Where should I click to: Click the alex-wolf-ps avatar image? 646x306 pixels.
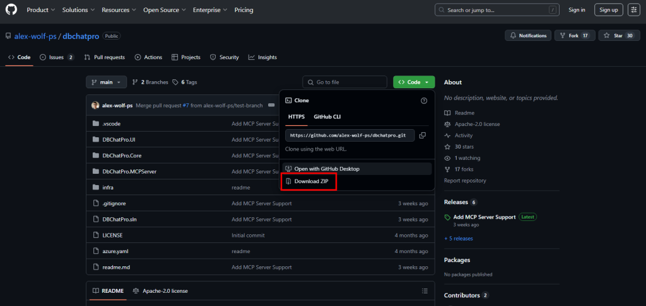click(95, 105)
